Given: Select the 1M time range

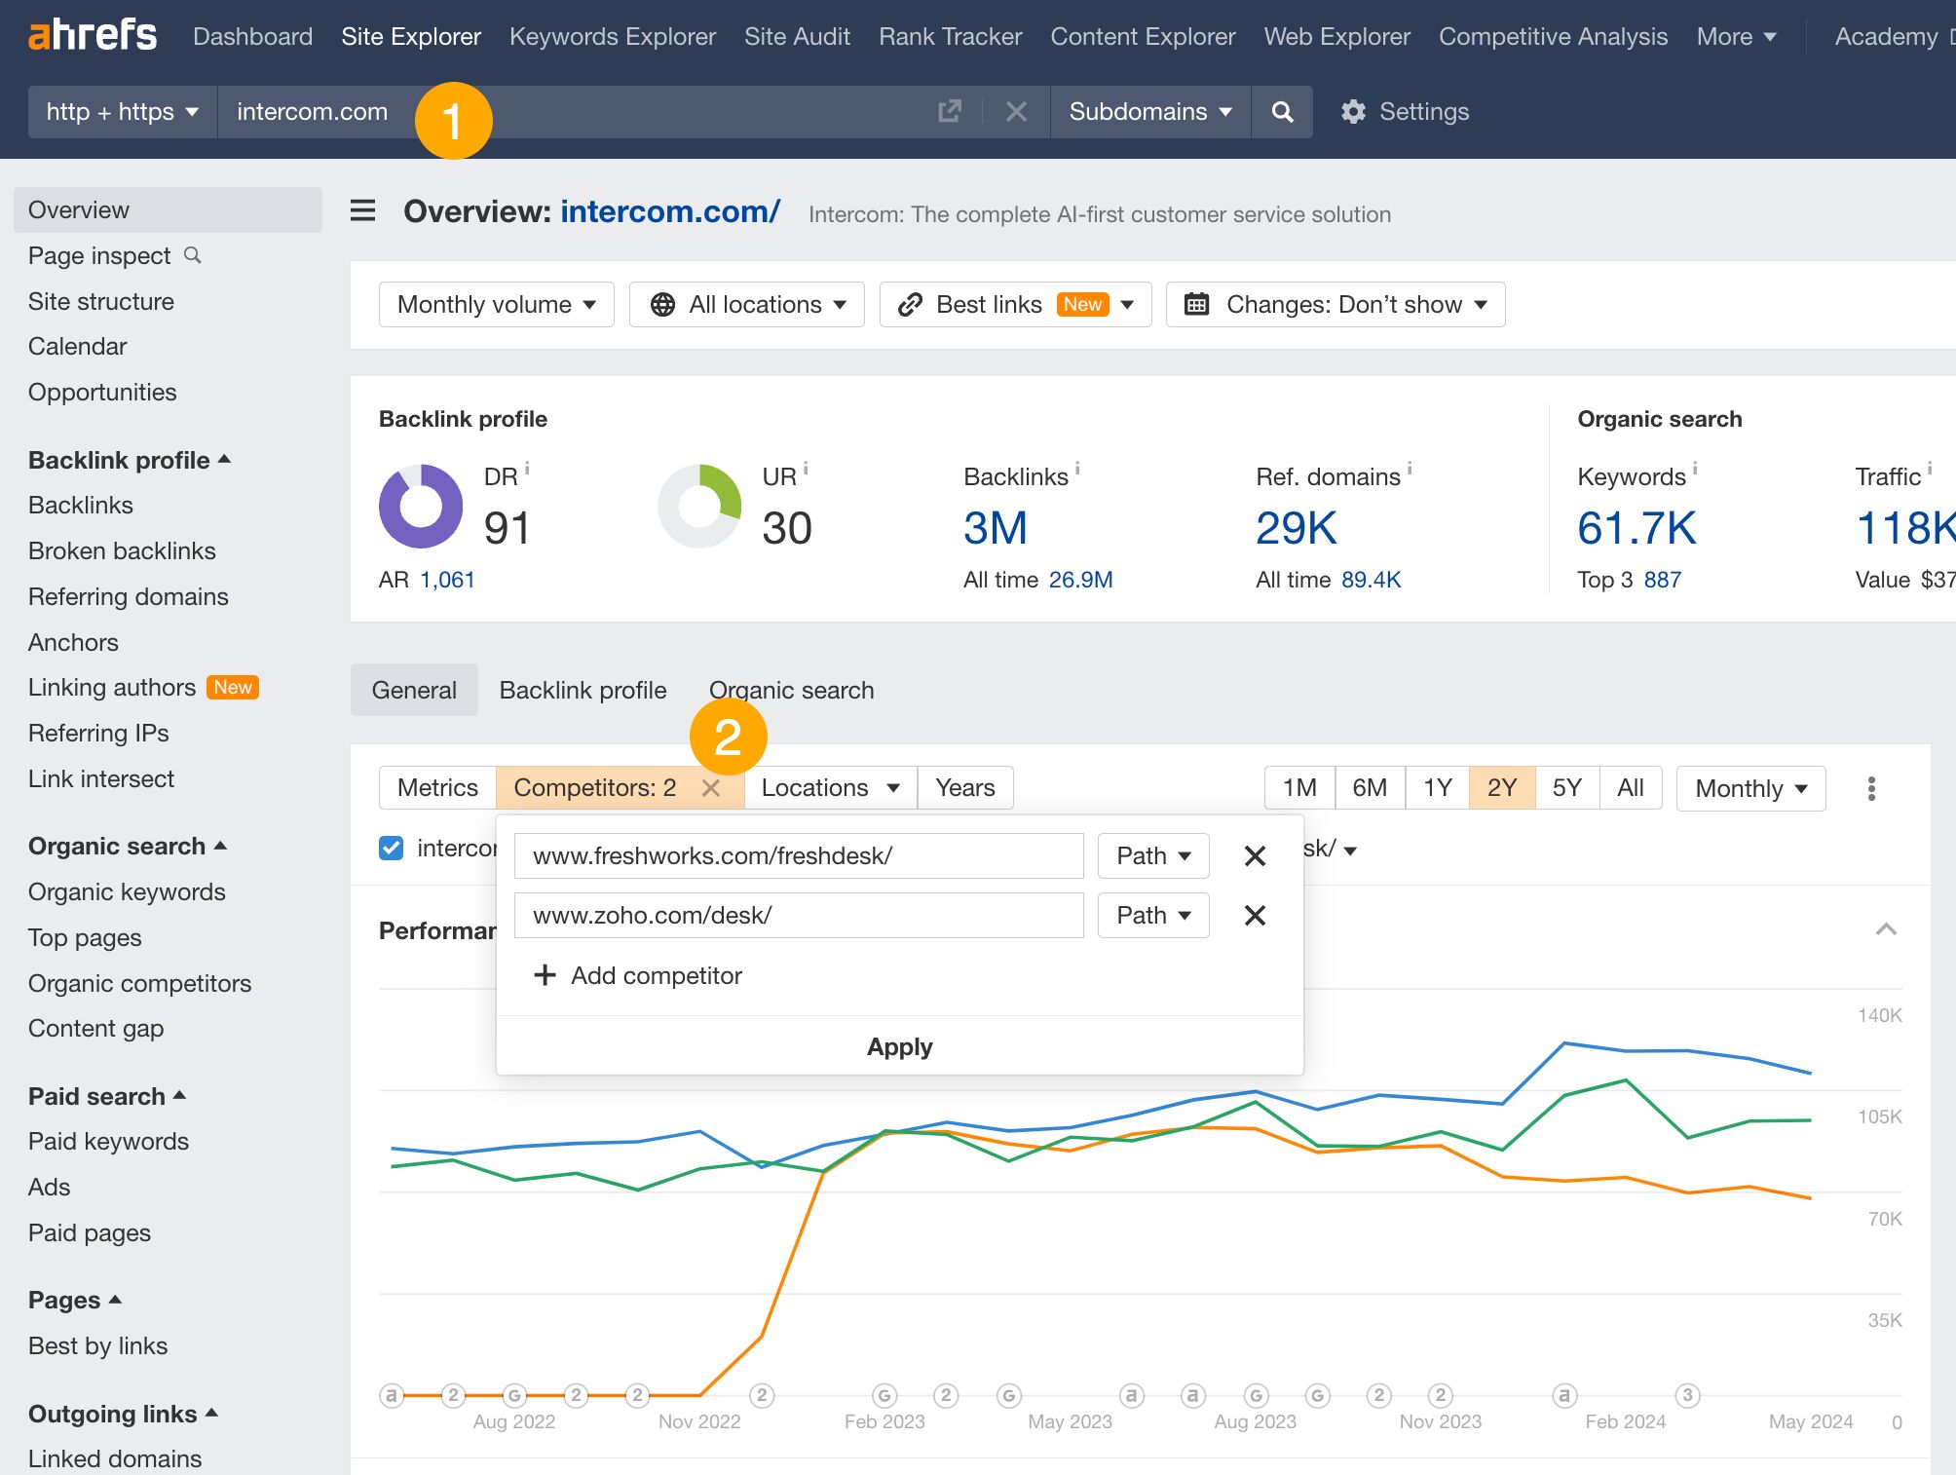Looking at the screenshot, I should (1299, 787).
